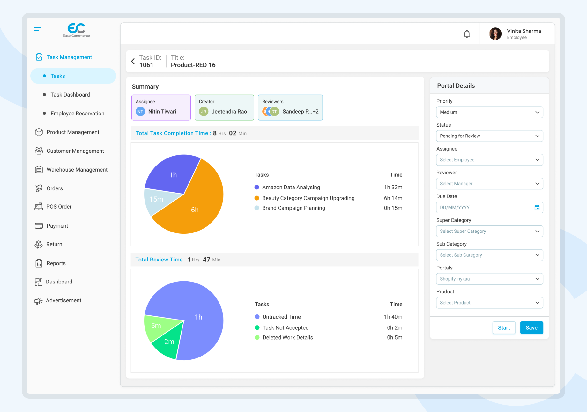Click the orange Beauty Category Campaign legend dot
Screen dimensions: 587x412
(257, 198)
